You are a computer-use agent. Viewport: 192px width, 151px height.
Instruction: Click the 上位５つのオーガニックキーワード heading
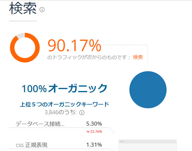[65, 104]
